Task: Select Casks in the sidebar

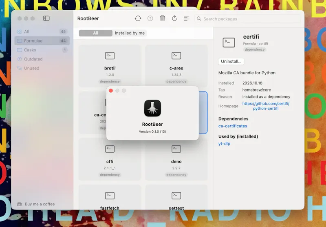Action: [42, 50]
